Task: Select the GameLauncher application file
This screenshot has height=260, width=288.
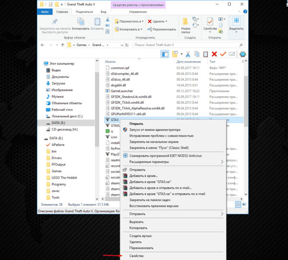Action: 121,91
